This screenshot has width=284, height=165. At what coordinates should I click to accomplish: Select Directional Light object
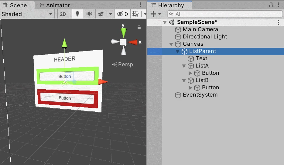point(205,37)
